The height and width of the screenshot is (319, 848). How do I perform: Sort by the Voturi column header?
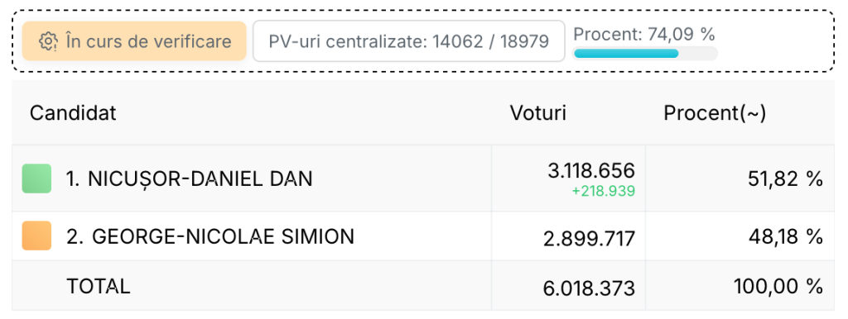coord(538,113)
